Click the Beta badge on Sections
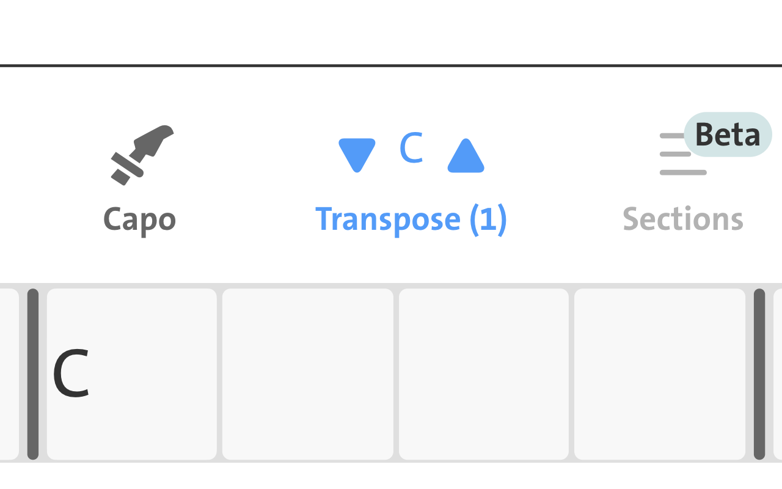Screen dimensions: 782x489 tap(727, 134)
